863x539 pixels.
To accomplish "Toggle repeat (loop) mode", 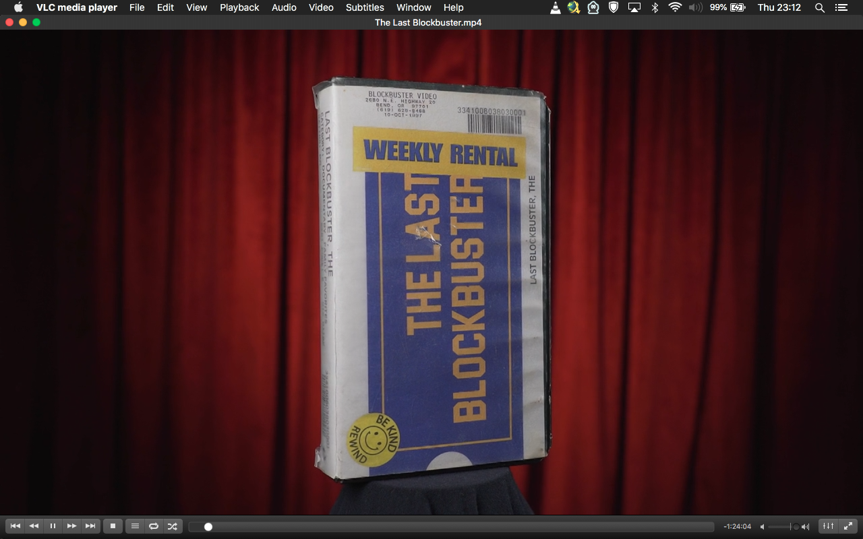I will 154,526.
